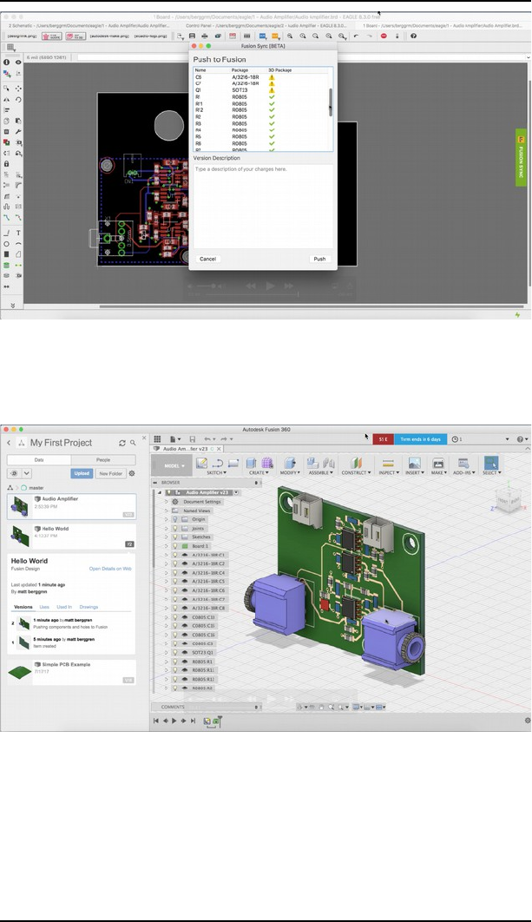Select the wrench change tool in EAGLE

point(18,132)
